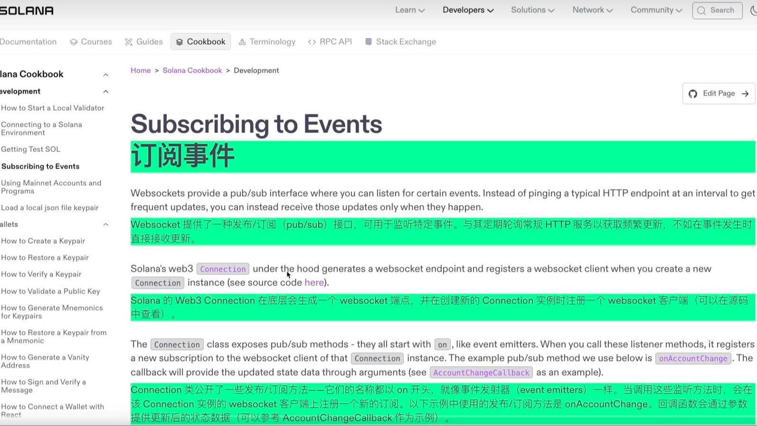
Task: Click the Solana logo
Action: 27,10
